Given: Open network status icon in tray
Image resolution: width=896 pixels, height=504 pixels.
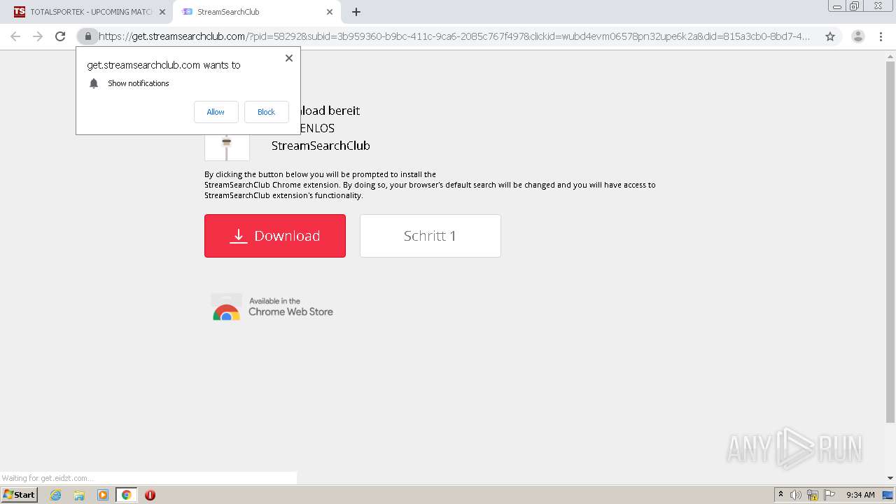Looking at the screenshot, I should (813, 495).
